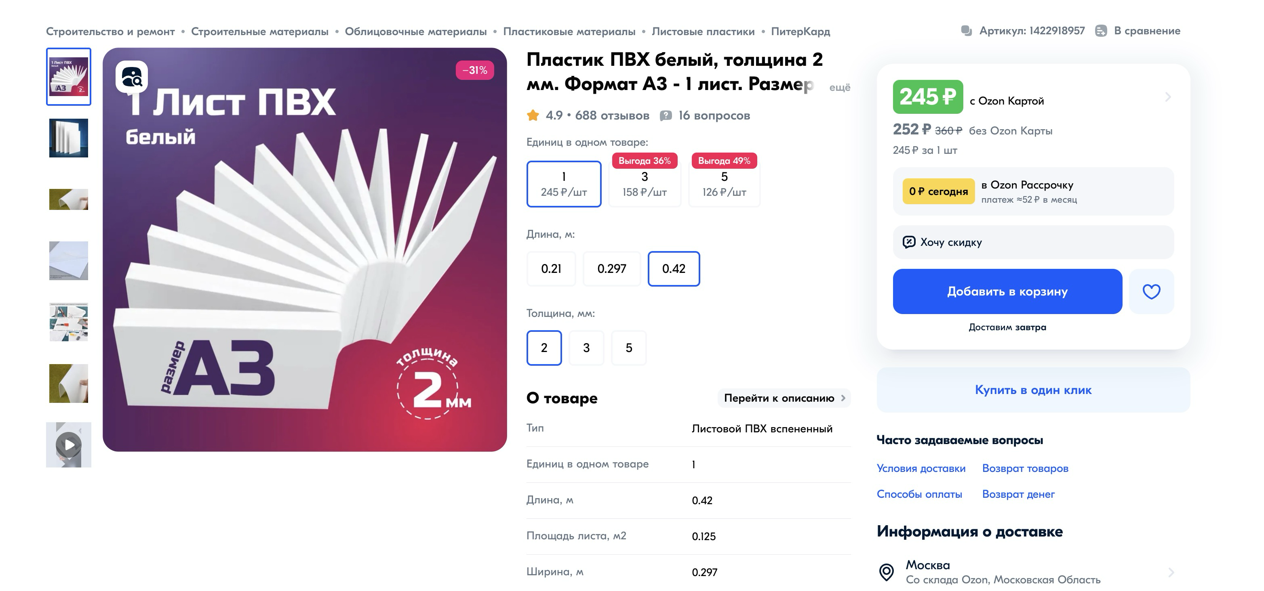Expand Москва delivery info chevron
The image size is (1264, 591).
click(x=1171, y=572)
